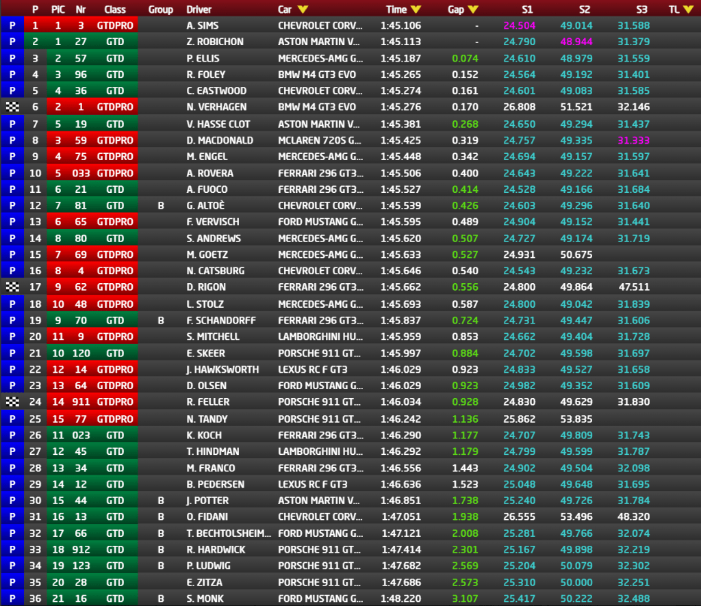This screenshot has width=701, height=606.
Task: Click the blue P pit icon for A. Fuoco
Action: [12, 189]
